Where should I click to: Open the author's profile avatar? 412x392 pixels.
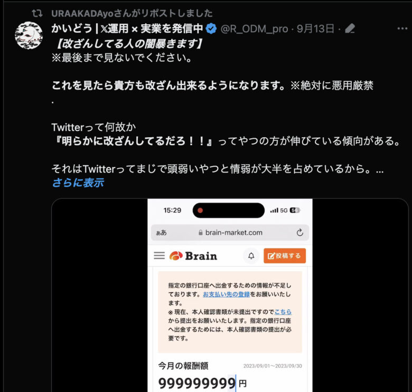29,35
